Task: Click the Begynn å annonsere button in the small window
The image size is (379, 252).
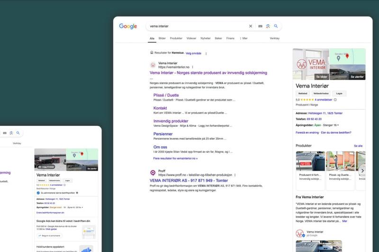Action: 50,235
